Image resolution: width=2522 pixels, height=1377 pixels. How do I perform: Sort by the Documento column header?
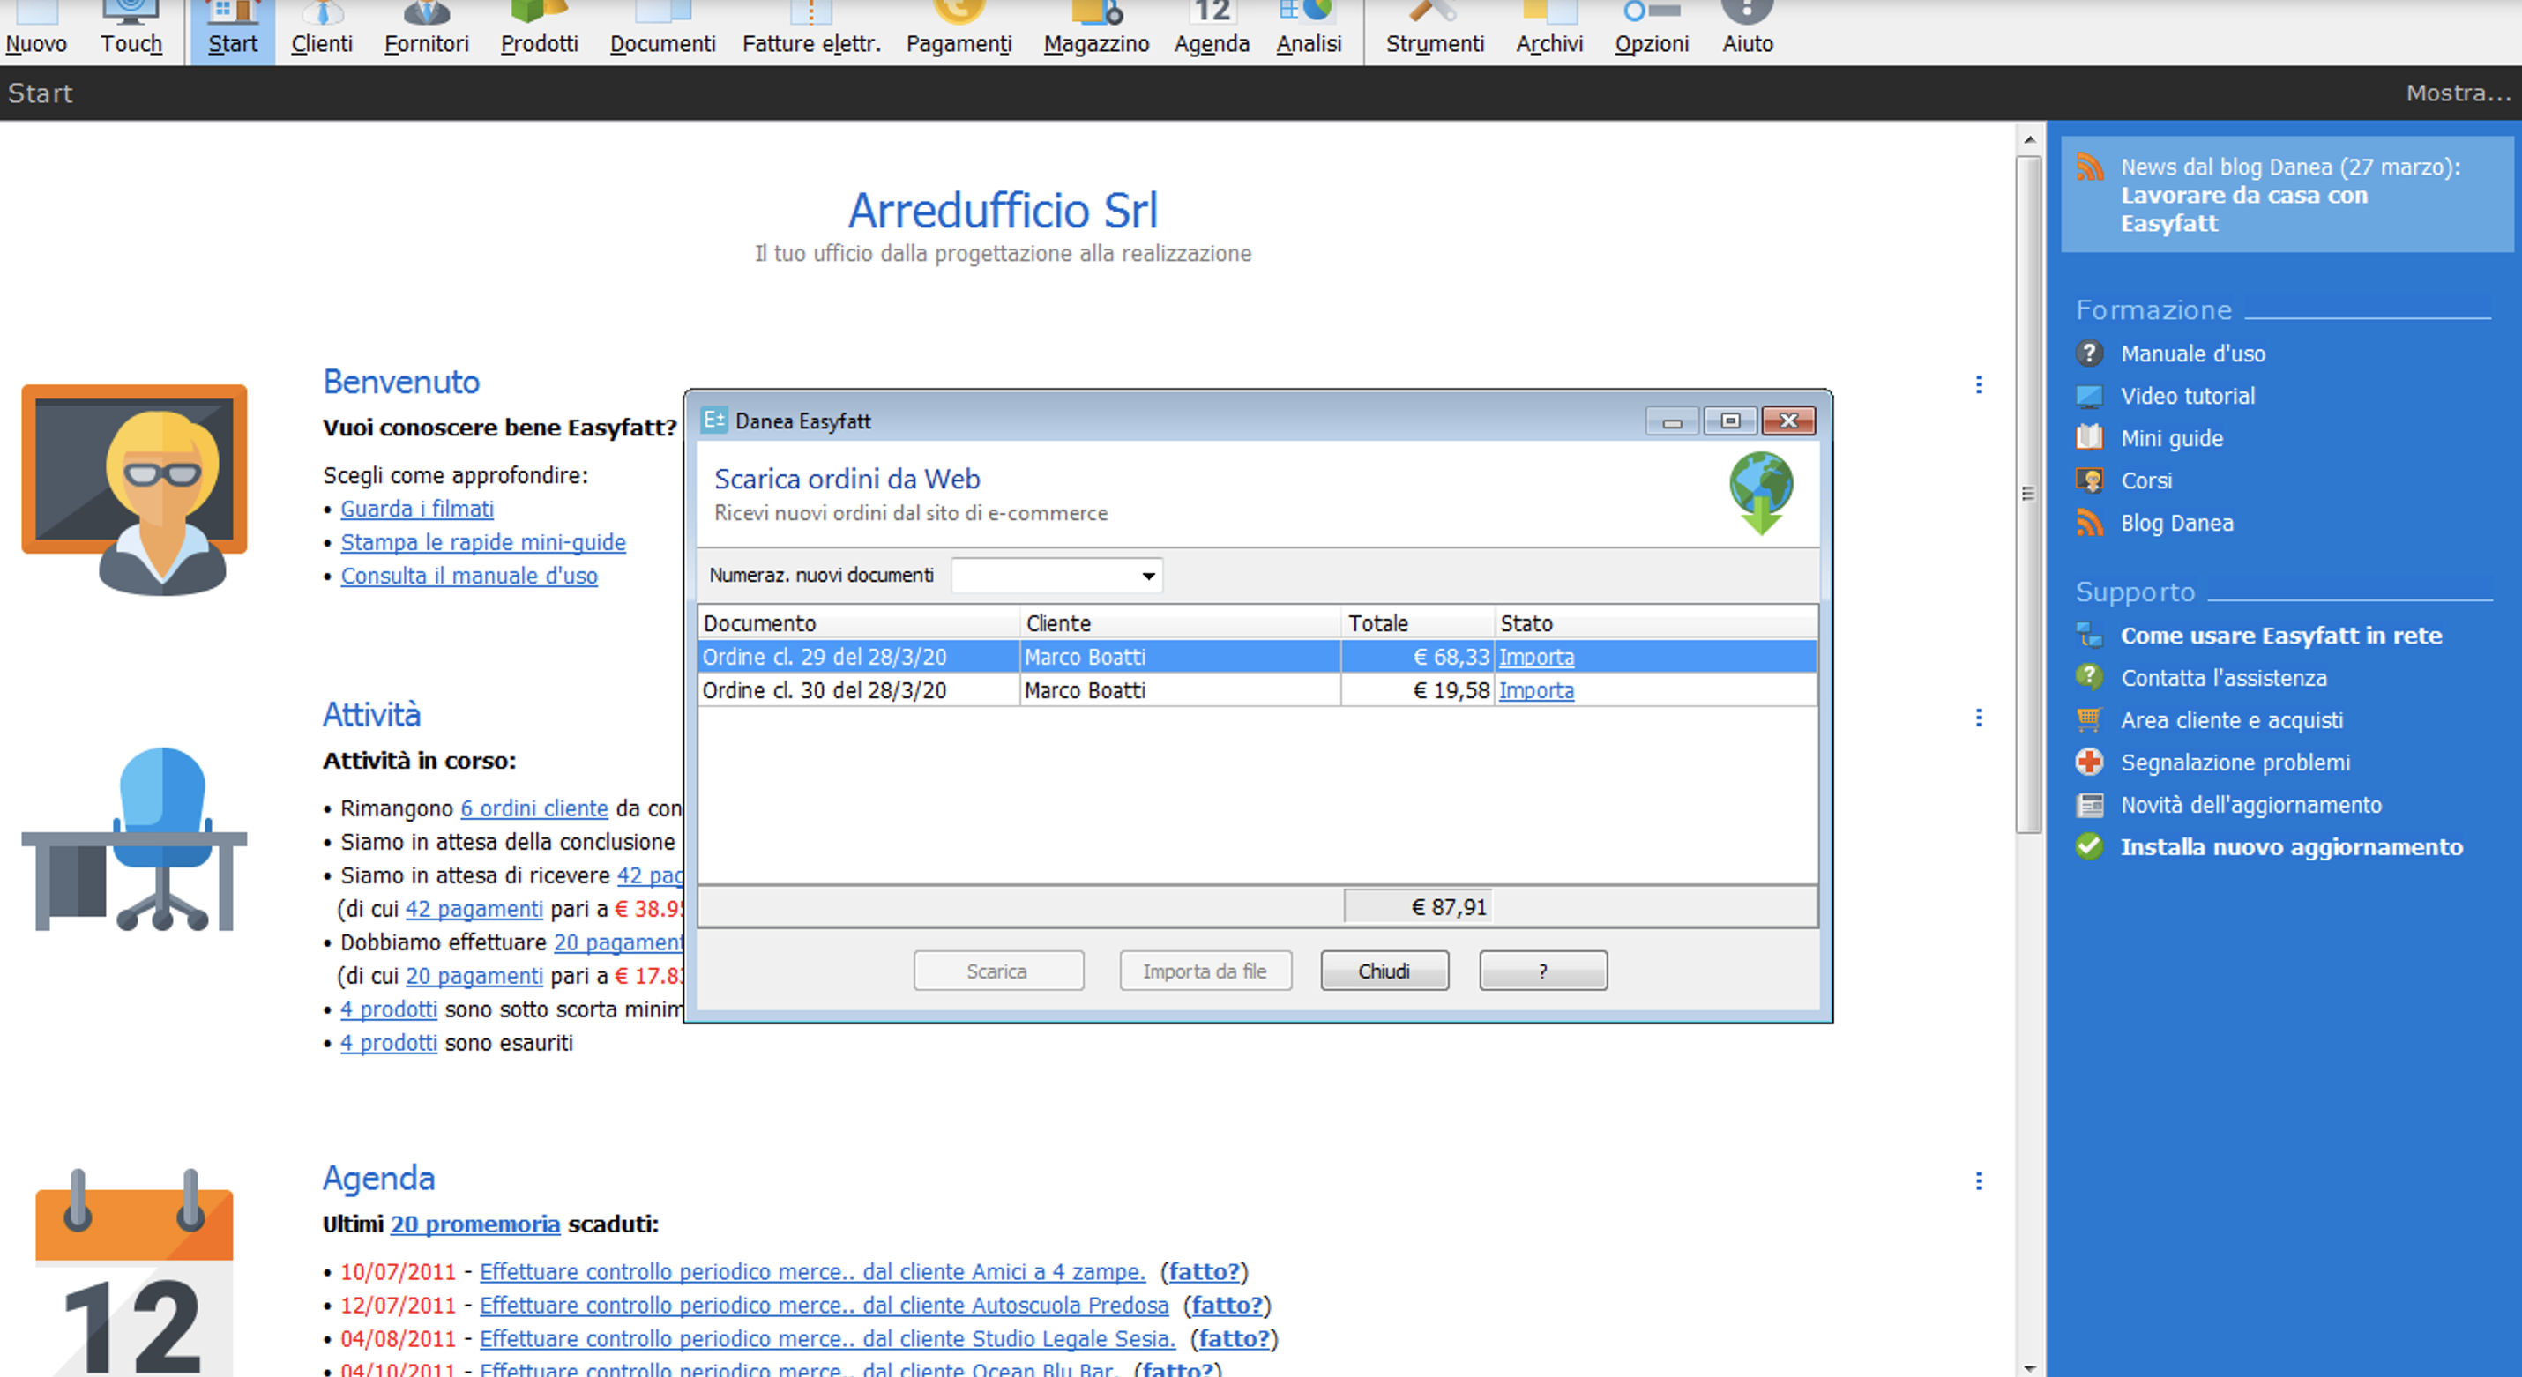[x=859, y=623]
